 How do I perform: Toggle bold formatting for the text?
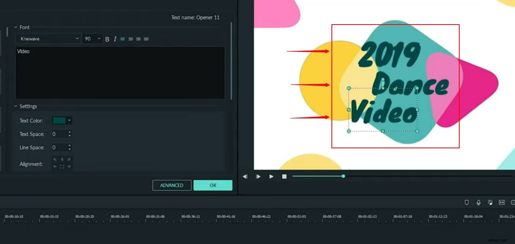(107, 39)
